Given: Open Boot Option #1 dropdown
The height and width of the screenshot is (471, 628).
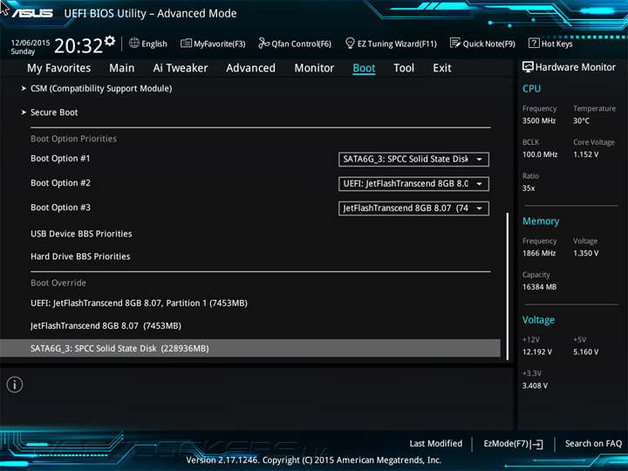Looking at the screenshot, I should pyautogui.click(x=413, y=159).
